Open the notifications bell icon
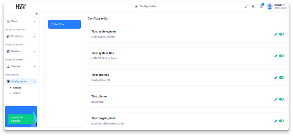Screen dimensions: 293x136 coord(261,6)
